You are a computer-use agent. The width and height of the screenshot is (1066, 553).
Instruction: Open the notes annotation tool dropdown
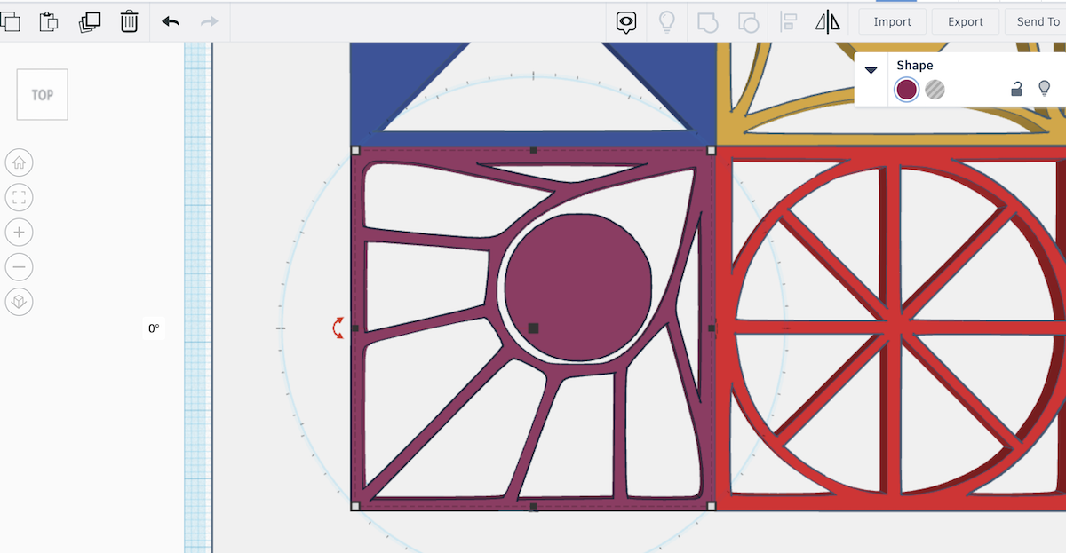[626, 20]
